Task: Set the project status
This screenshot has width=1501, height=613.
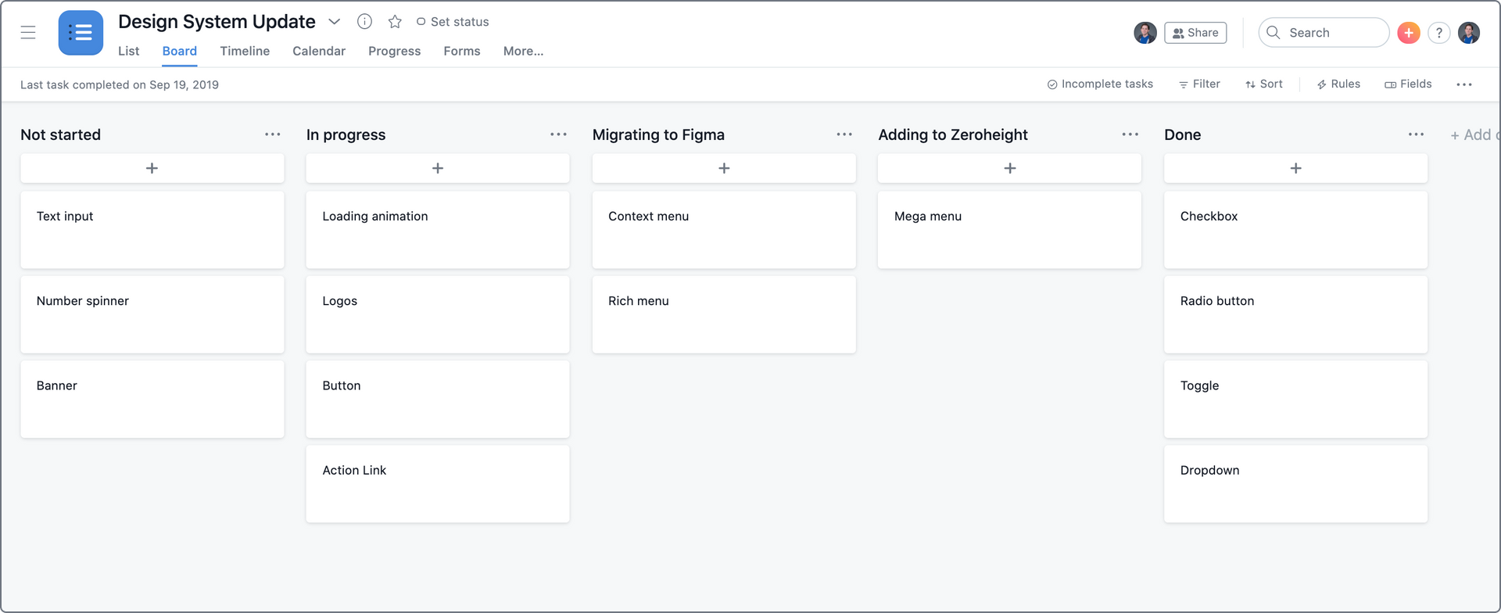Action: 453,22
